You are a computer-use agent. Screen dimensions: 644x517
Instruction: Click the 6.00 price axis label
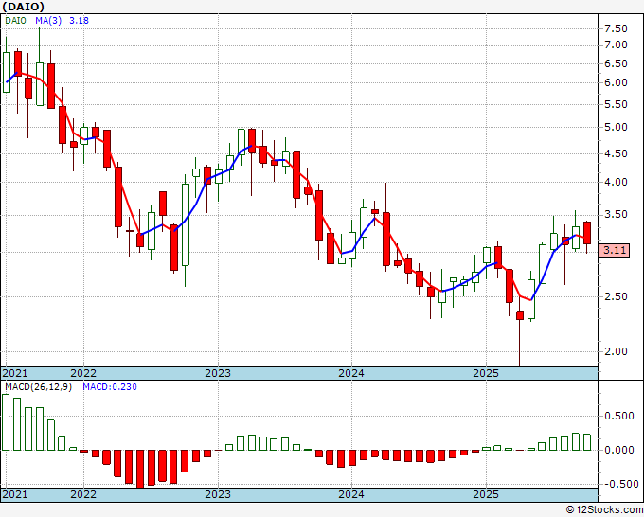pyautogui.click(x=616, y=82)
